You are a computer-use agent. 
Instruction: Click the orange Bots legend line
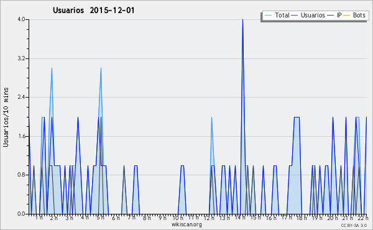347,16
